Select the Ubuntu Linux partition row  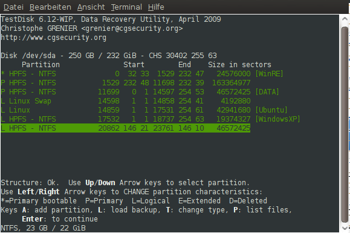pyautogui.click(x=144, y=110)
